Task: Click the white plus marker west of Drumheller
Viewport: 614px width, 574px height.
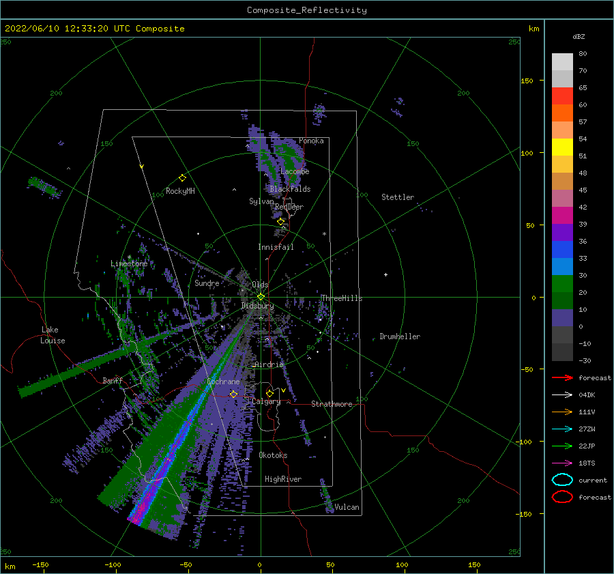Action: [385, 274]
